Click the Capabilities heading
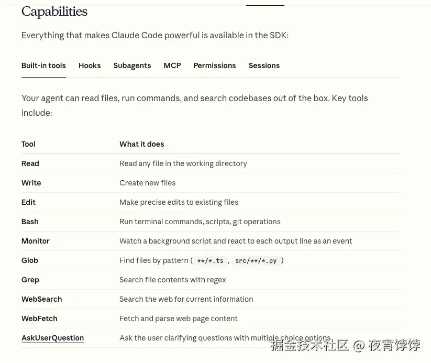Image resolution: width=431 pixels, height=363 pixels. tap(54, 12)
